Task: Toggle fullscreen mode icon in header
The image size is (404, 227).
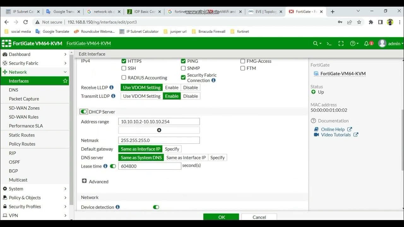Action: 341,44
